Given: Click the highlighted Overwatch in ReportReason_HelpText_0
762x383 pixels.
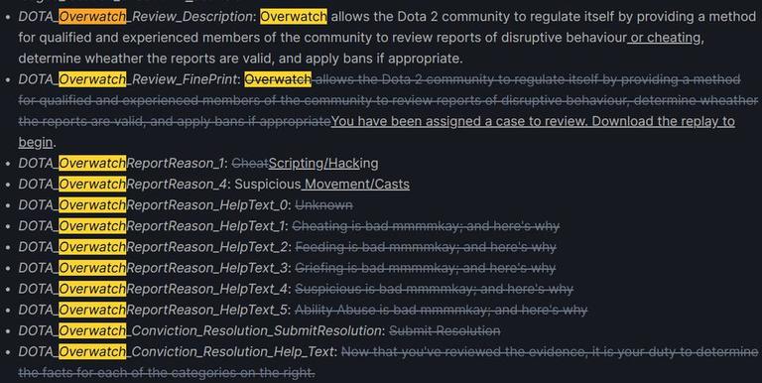Looking at the screenshot, I should click(x=92, y=204).
